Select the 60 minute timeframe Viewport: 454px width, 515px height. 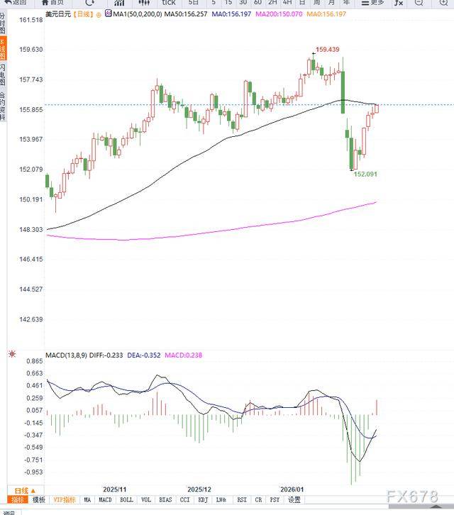[x=258, y=2]
